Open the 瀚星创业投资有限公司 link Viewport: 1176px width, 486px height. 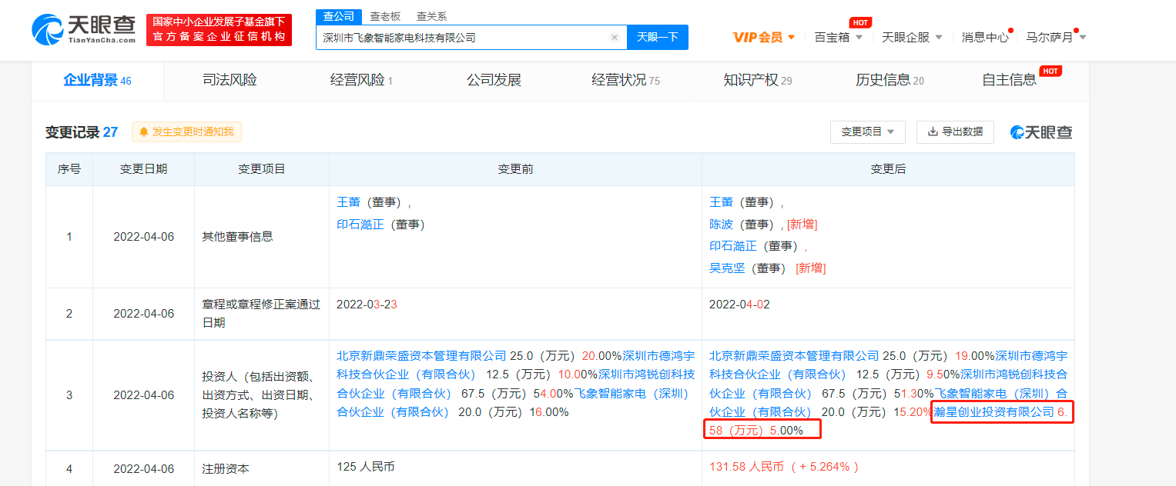(x=993, y=411)
